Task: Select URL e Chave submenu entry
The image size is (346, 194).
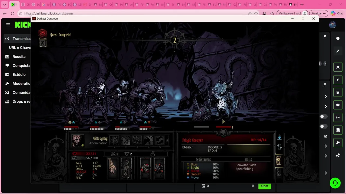Action: 20,47
